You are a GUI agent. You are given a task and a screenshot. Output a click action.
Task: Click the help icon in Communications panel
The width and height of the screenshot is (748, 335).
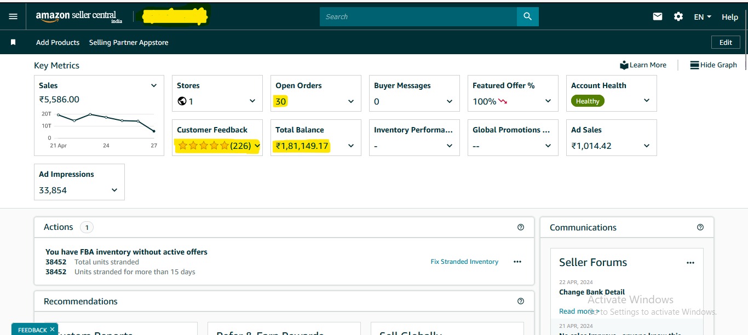pyautogui.click(x=700, y=227)
